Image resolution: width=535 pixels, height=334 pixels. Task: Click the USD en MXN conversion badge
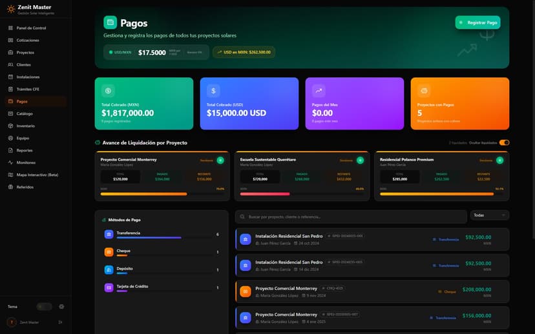click(x=244, y=52)
